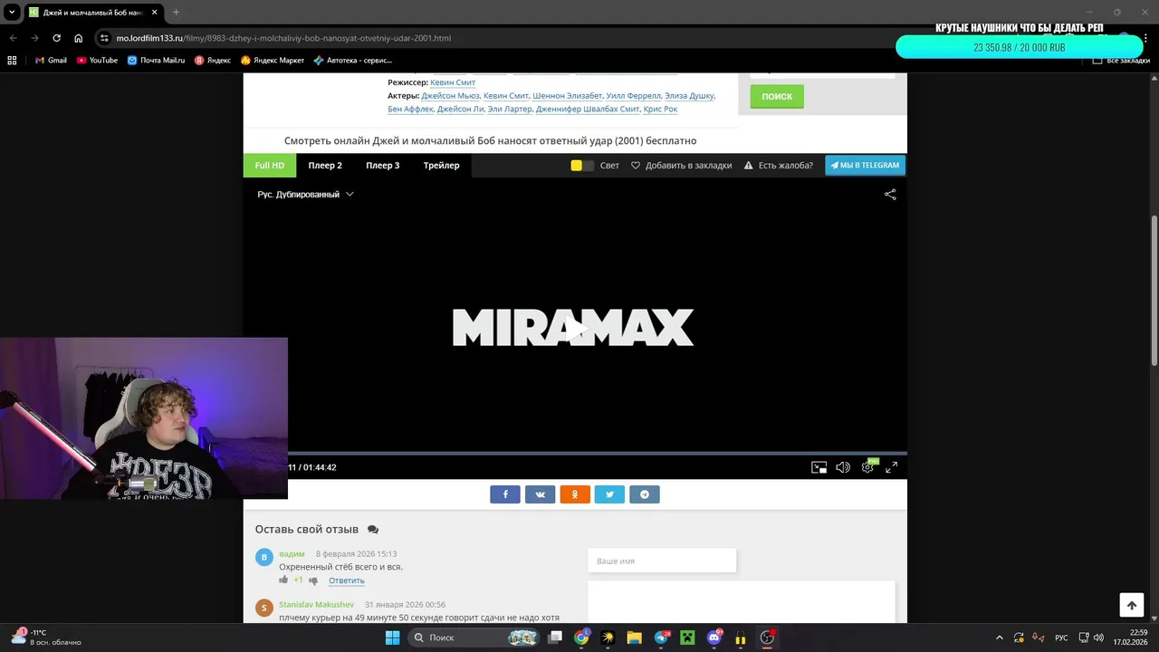Focus the browser address bar URL

pyautogui.click(x=283, y=38)
